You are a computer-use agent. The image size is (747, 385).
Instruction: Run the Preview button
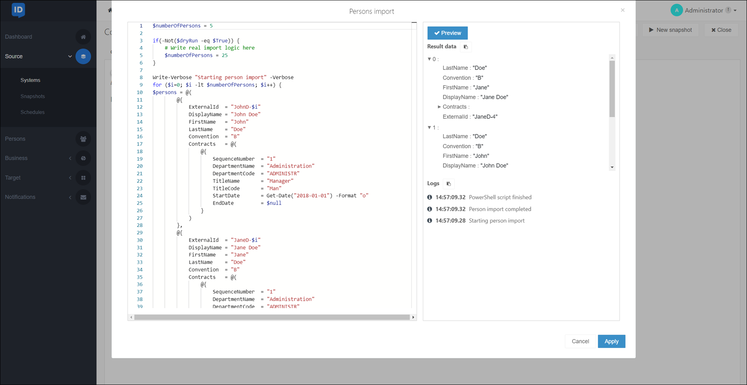coord(447,33)
